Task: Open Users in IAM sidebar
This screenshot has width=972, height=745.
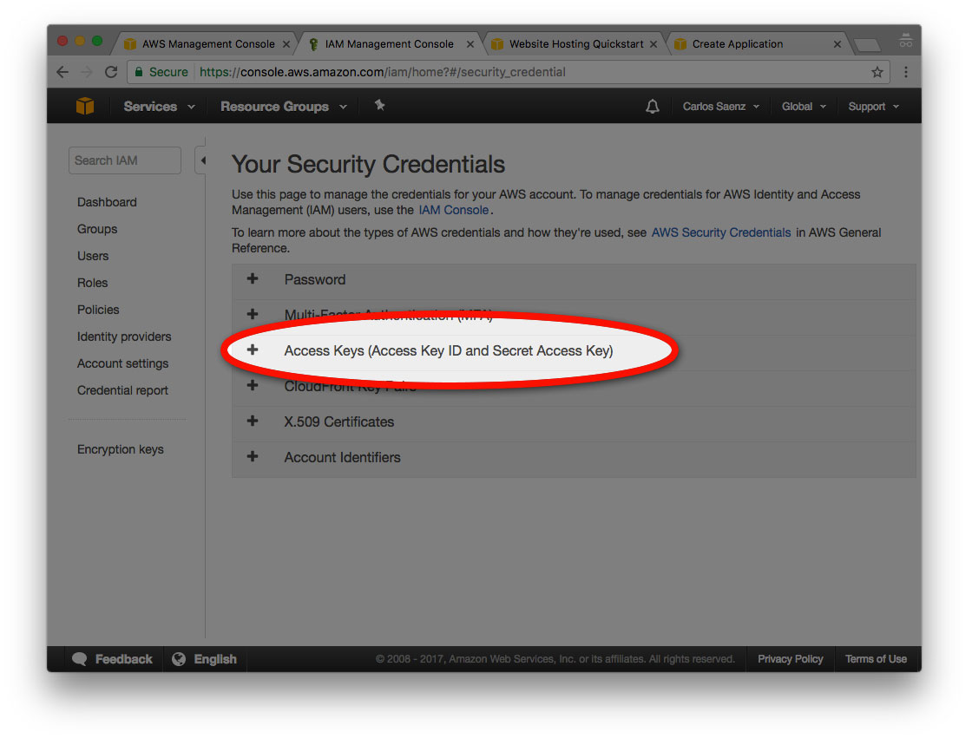Action: tap(92, 256)
